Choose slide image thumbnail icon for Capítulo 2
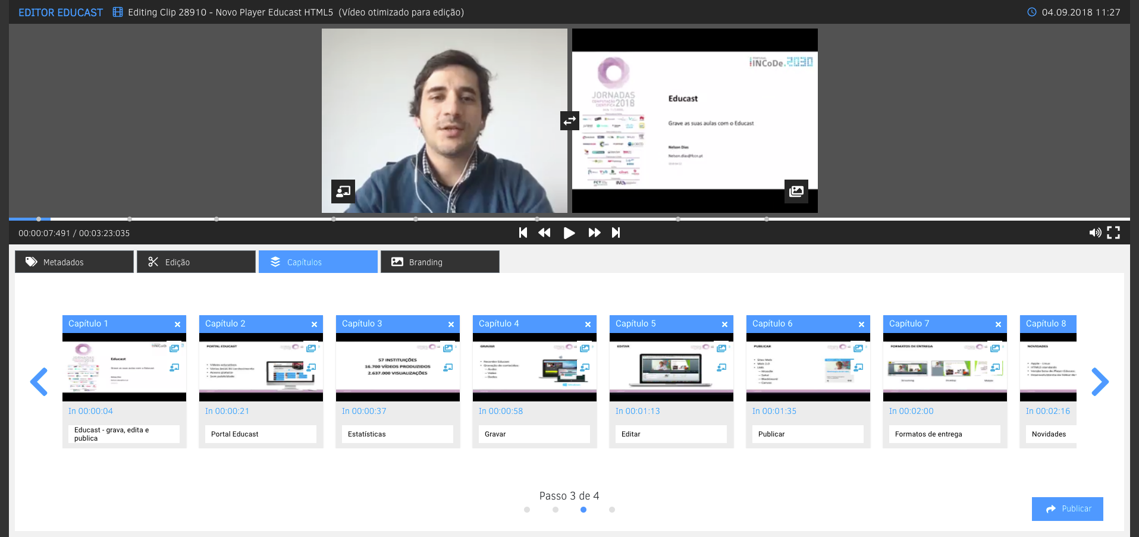This screenshot has height=537, width=1139. pyautogui.click(x=311, y=348)
